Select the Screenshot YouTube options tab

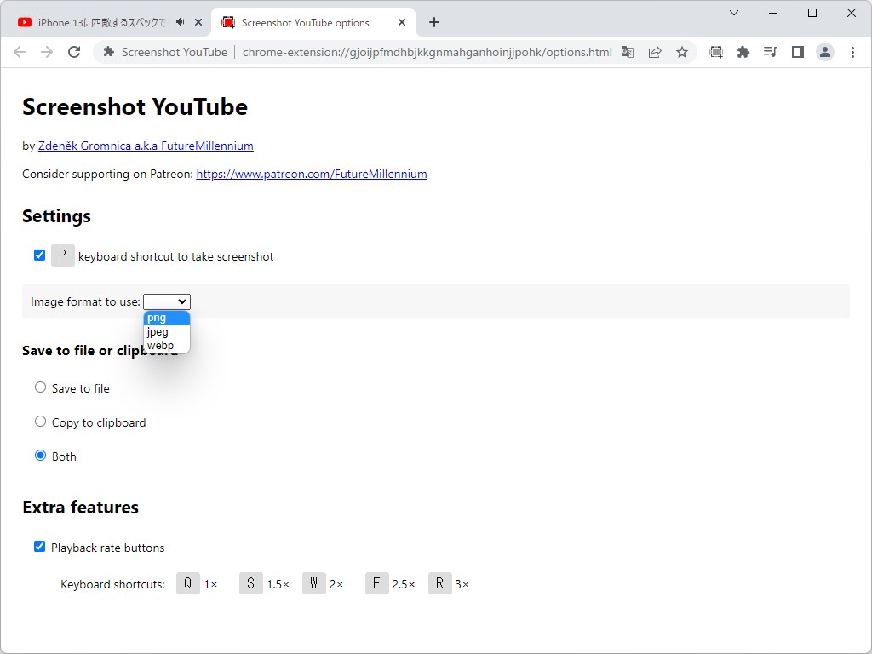pos(313,22)
